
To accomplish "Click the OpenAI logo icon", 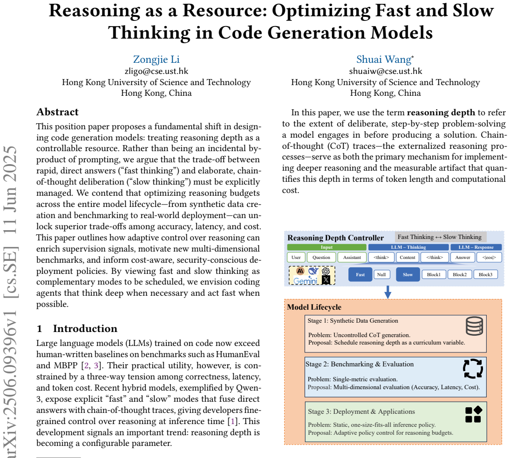I will [x=326, y=271].
